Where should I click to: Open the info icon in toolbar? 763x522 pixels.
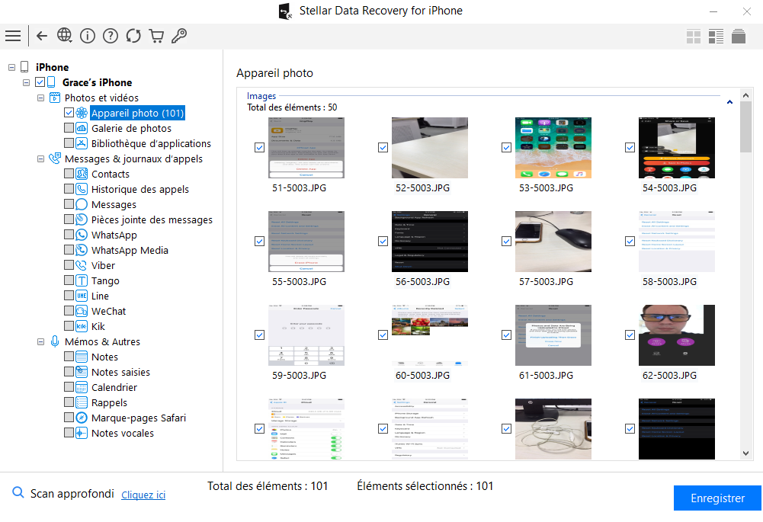point(87,36)
